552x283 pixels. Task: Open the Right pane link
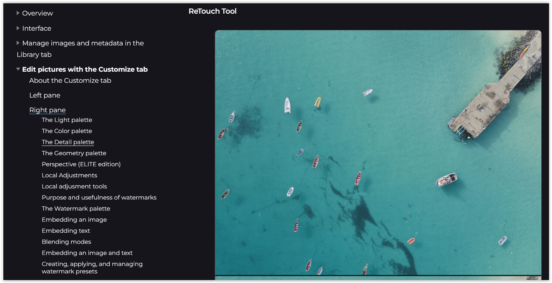[47, 110]
